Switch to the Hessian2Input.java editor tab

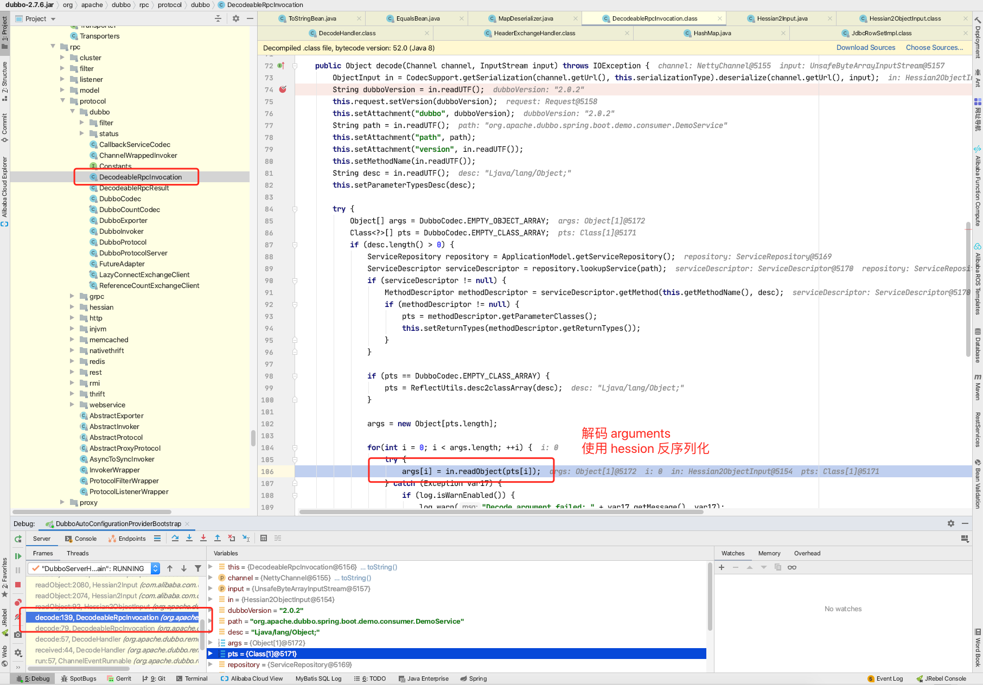[x=782, y=18]
